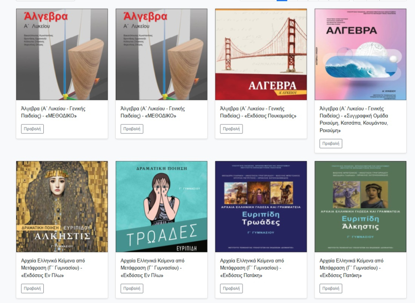
Task: Select the golden Klimt-style ΑΛΚΗΣΤΙΣ cover
Action: click(x=62, y=206)
